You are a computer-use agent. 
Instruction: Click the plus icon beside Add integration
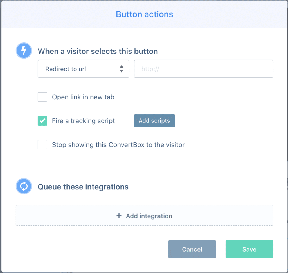coord(119,216)
